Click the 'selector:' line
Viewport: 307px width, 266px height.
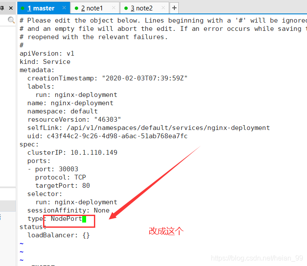point(45,194)
